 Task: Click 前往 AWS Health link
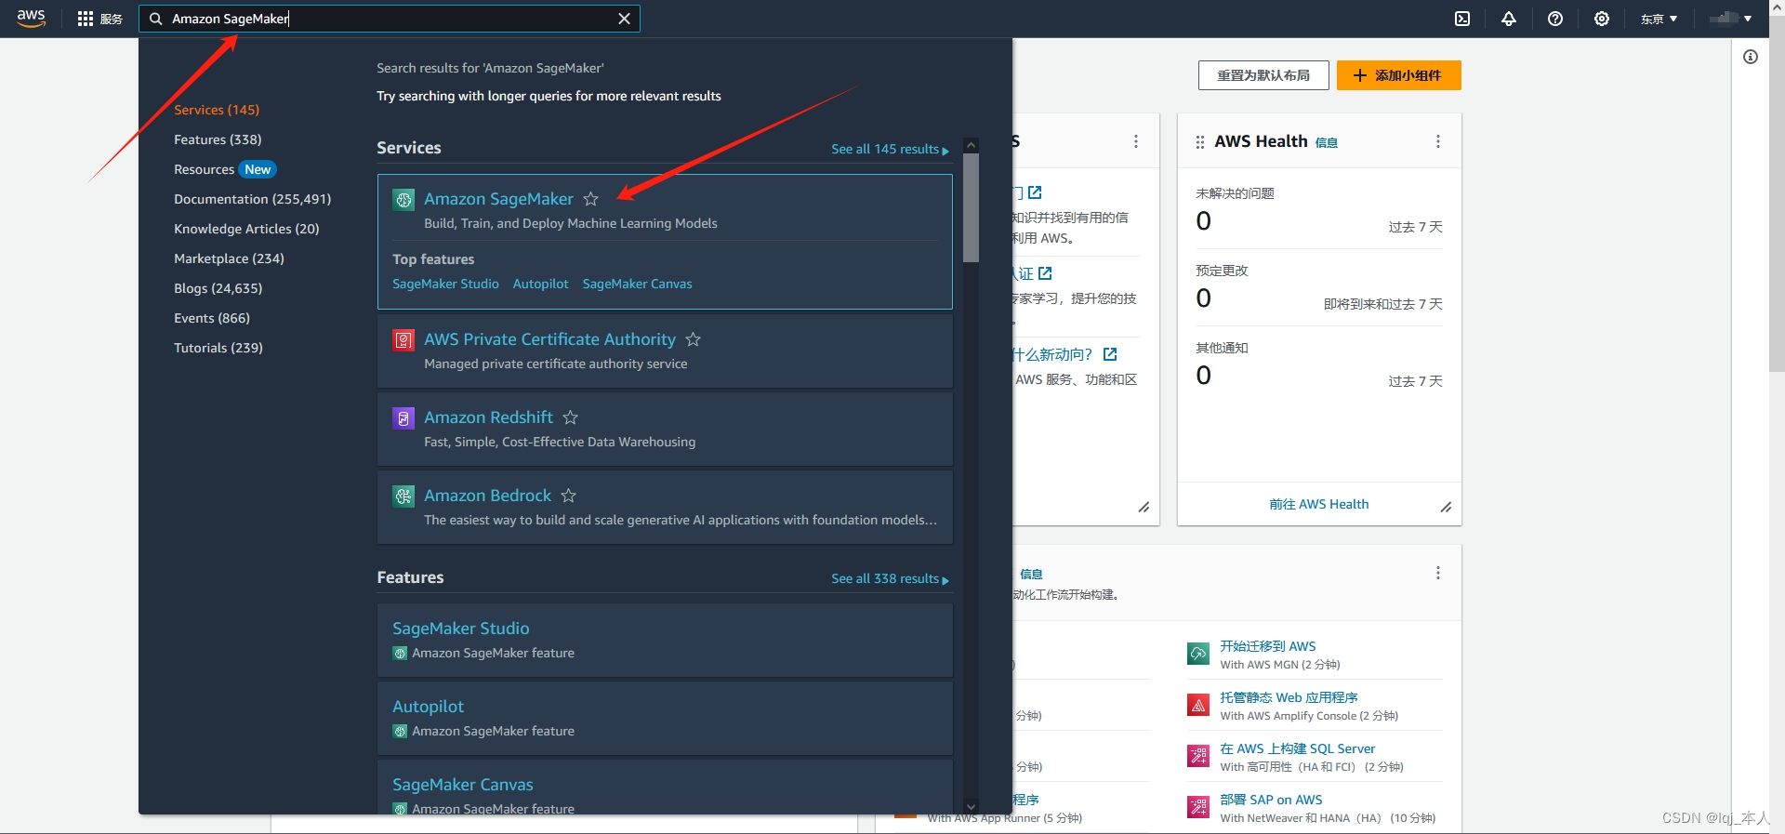[1318, 504]
